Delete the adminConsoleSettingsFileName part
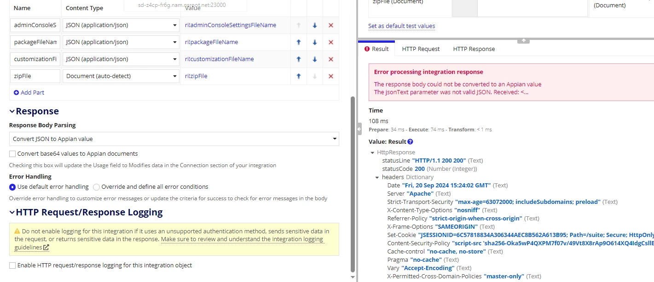 (330, 25)
